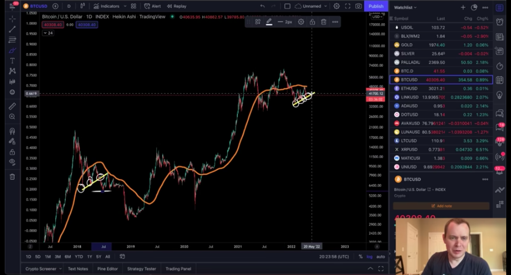Enter fullscreen chart mode
511x275 pixels.
click(x=348, y=6)
